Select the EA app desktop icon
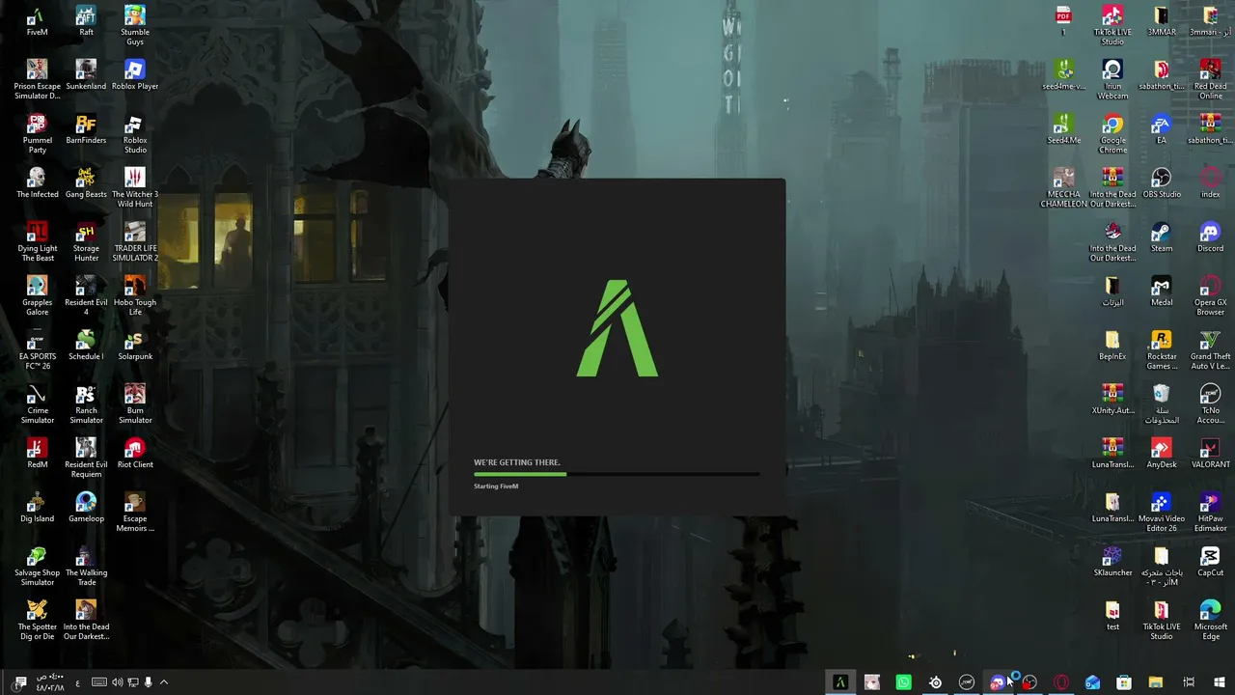The height and width of the screenshot is (695, 1235). point(1161,129)
